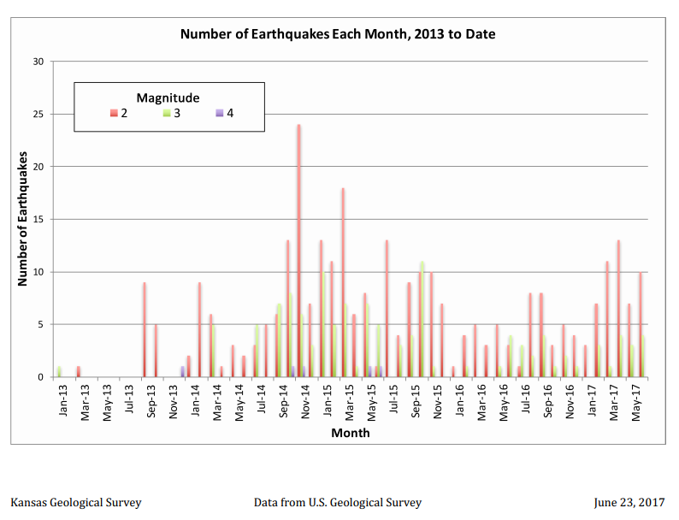Click the "Mar-16" x-axis label
This screenshot has height=520, width=679.
pyautogui.click(x=483, y=402)
